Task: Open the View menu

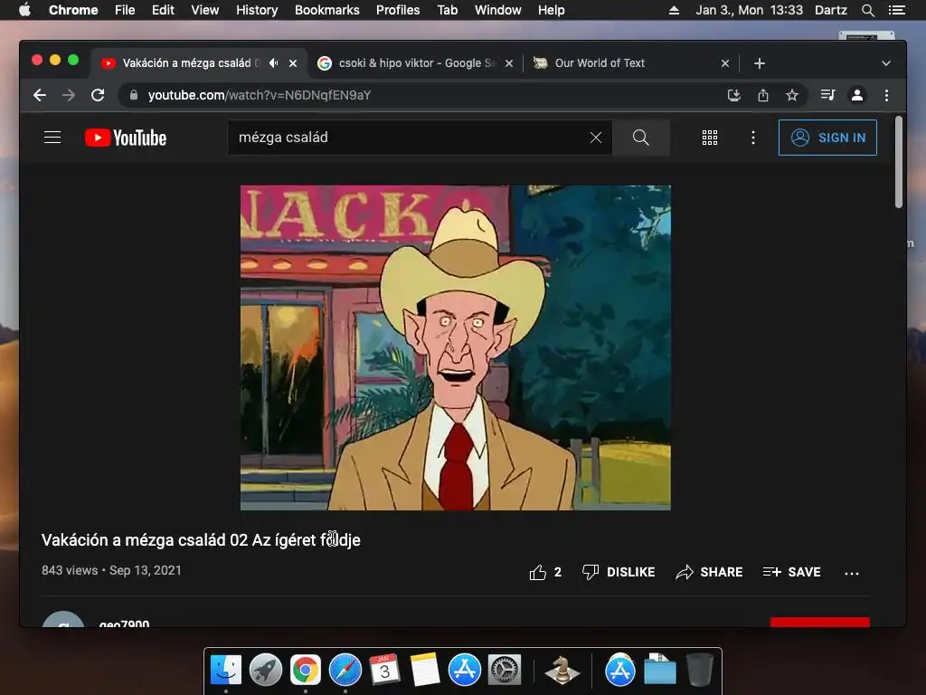Action: coord(205,10)
